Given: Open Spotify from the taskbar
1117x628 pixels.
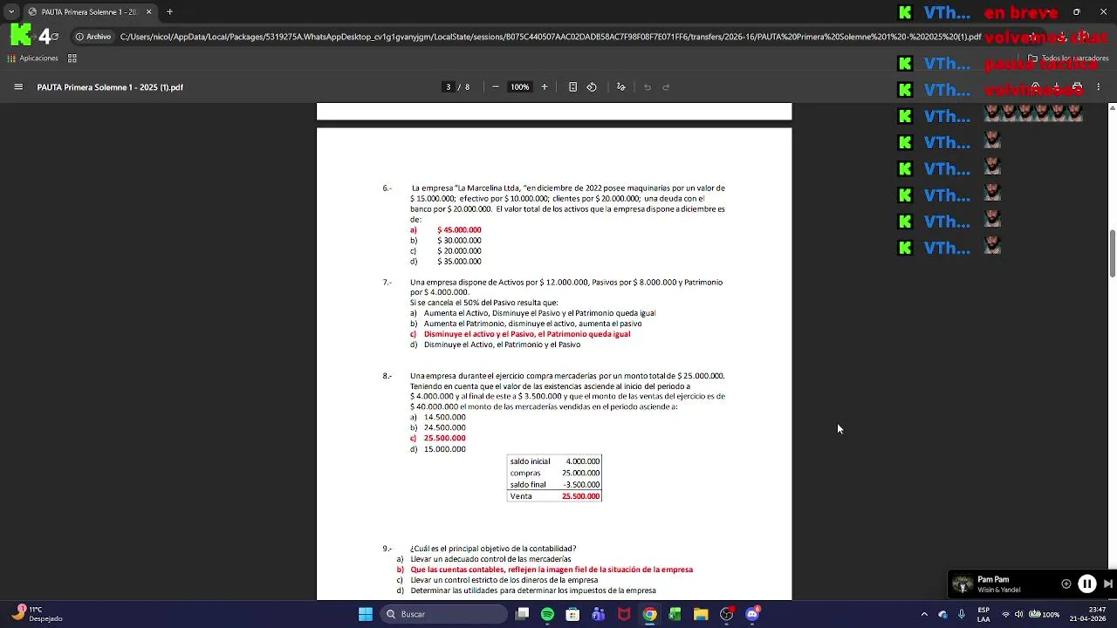Looking at the screenshot, I should pyautogui.click(x=547, y=614).
